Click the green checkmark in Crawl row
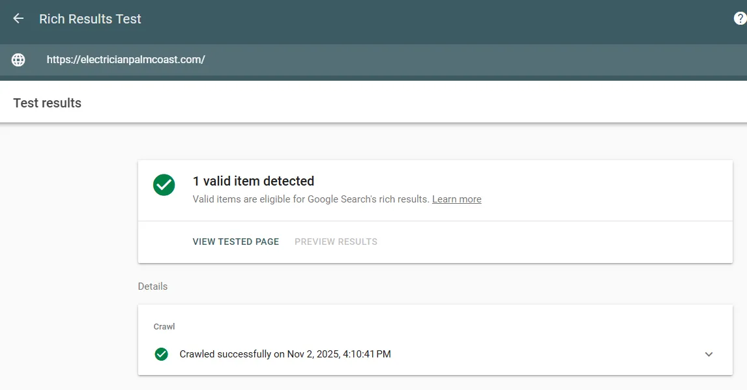747x390 pixels. coord(162,354)
